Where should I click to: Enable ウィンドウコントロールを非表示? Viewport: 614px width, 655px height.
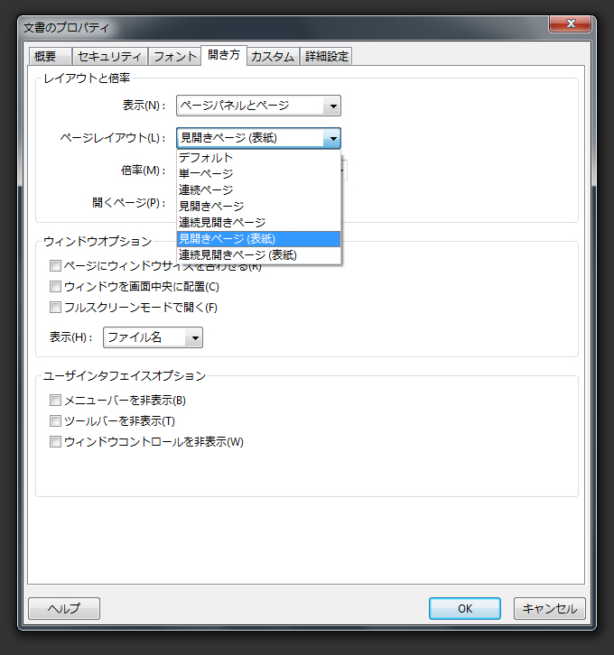click(55, 441)
